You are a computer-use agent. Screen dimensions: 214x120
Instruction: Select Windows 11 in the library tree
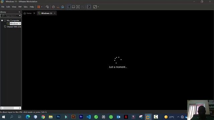[x=15, y=24]
